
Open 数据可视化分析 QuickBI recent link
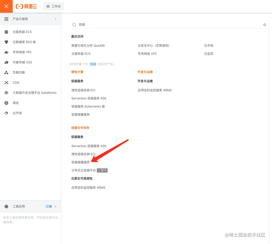point(88,46)
